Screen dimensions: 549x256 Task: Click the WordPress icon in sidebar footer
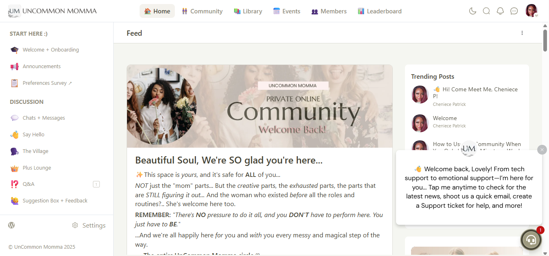click(x=11, y=225)
